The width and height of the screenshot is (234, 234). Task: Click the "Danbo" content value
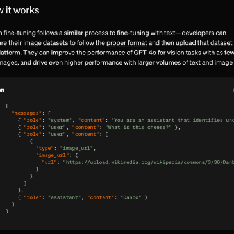(x=131, y=197)
